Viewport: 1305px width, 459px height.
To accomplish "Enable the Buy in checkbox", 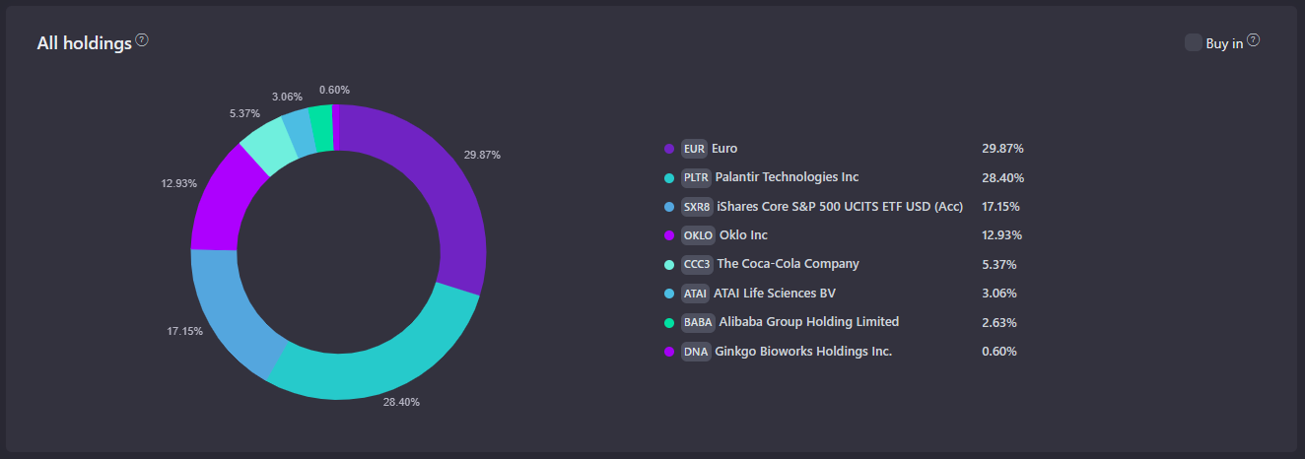I will coord(1193,42).
